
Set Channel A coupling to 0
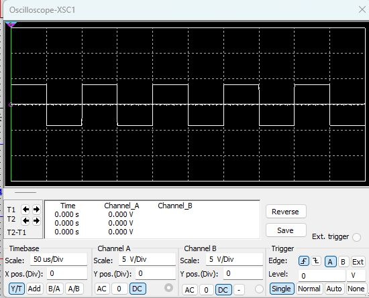pos(119,289)
